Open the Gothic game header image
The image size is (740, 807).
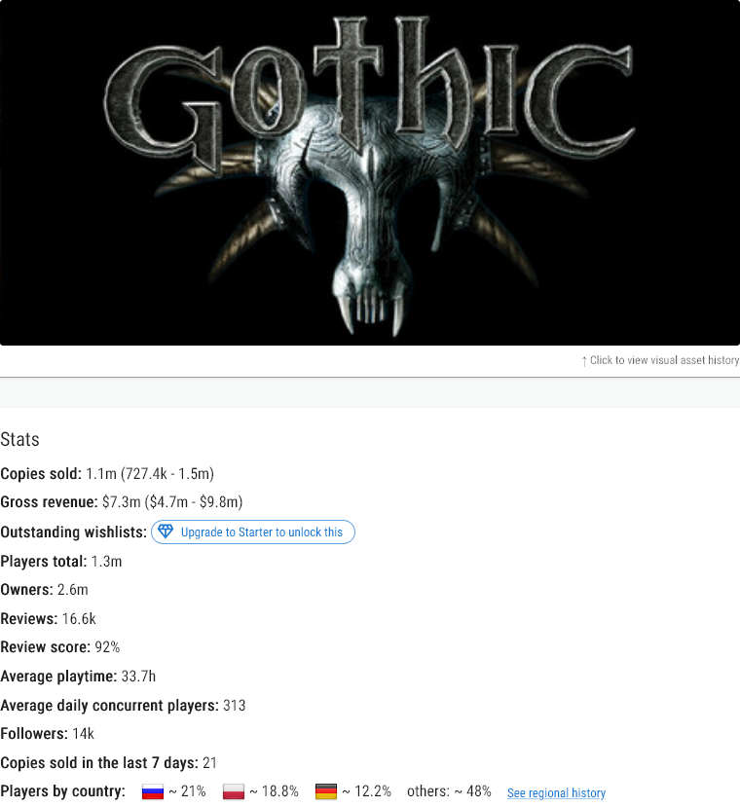click(x=370, y=172)
